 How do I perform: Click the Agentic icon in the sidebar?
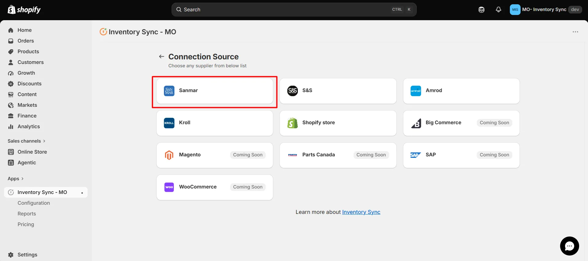pyautogui.click(x=11, y=163)
